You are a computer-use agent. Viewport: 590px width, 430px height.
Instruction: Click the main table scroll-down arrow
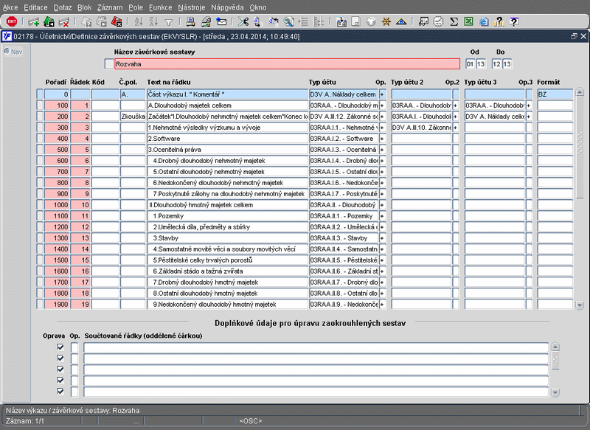coord(580,305)
